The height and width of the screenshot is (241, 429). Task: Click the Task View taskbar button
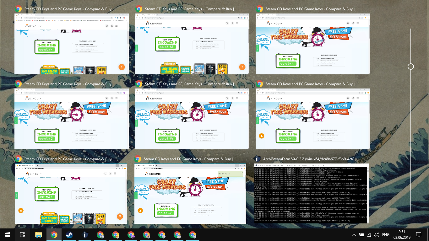point(23,234)
